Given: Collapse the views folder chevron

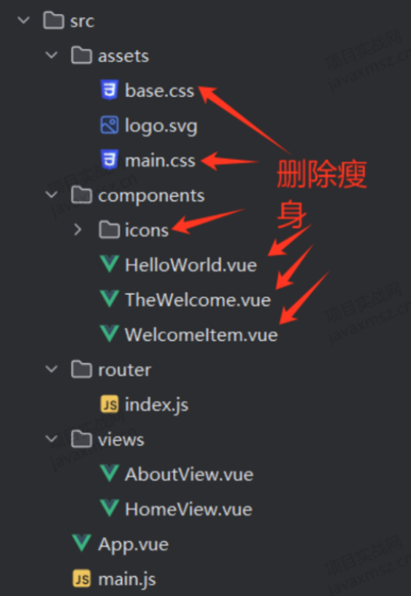Looking at the screenshot, I should coord(51,439).
